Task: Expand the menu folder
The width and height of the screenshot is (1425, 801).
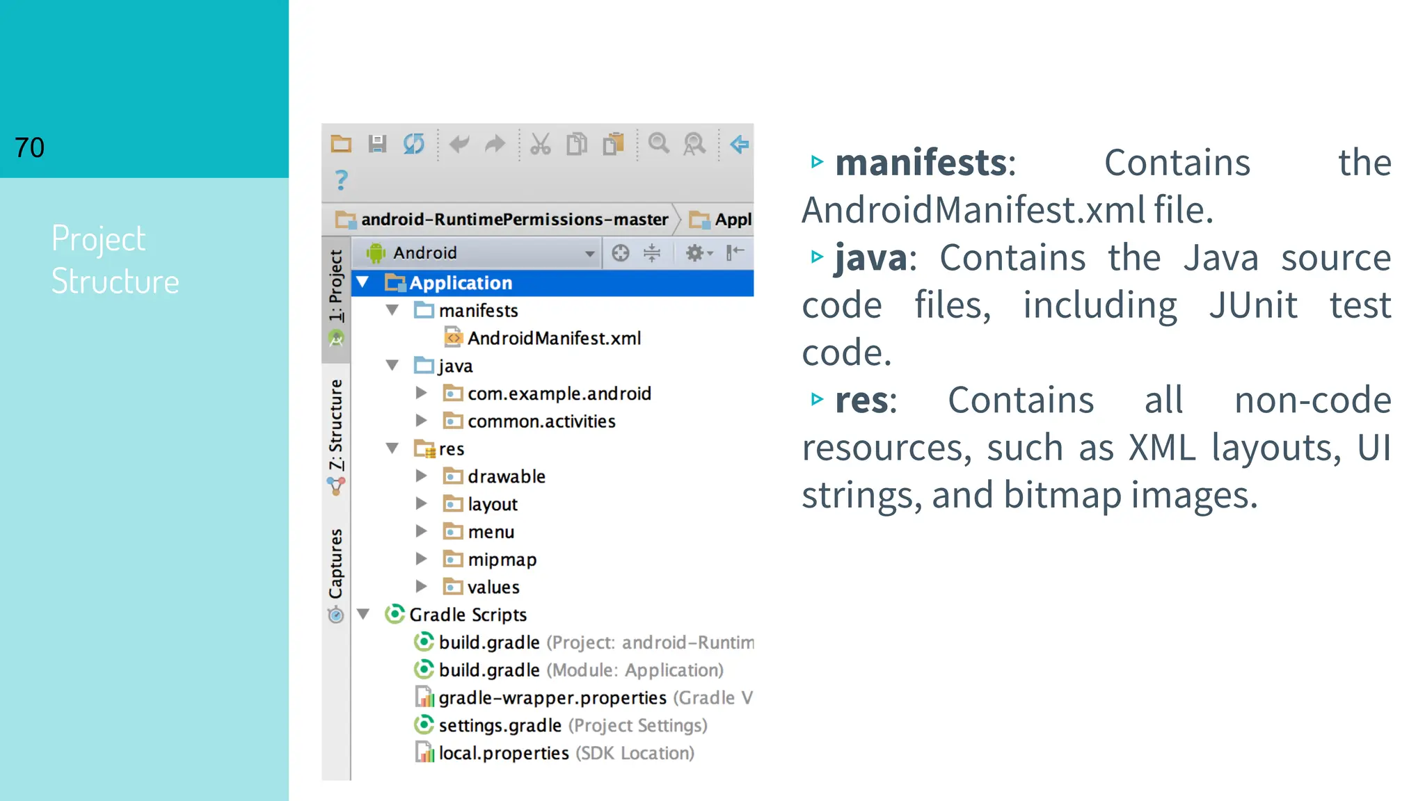Action: click(421, 531)
